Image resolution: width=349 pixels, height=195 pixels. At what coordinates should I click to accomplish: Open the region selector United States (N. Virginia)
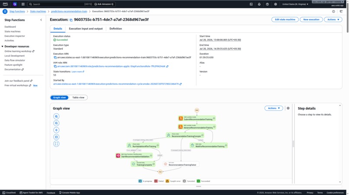[x=295, y=4]
